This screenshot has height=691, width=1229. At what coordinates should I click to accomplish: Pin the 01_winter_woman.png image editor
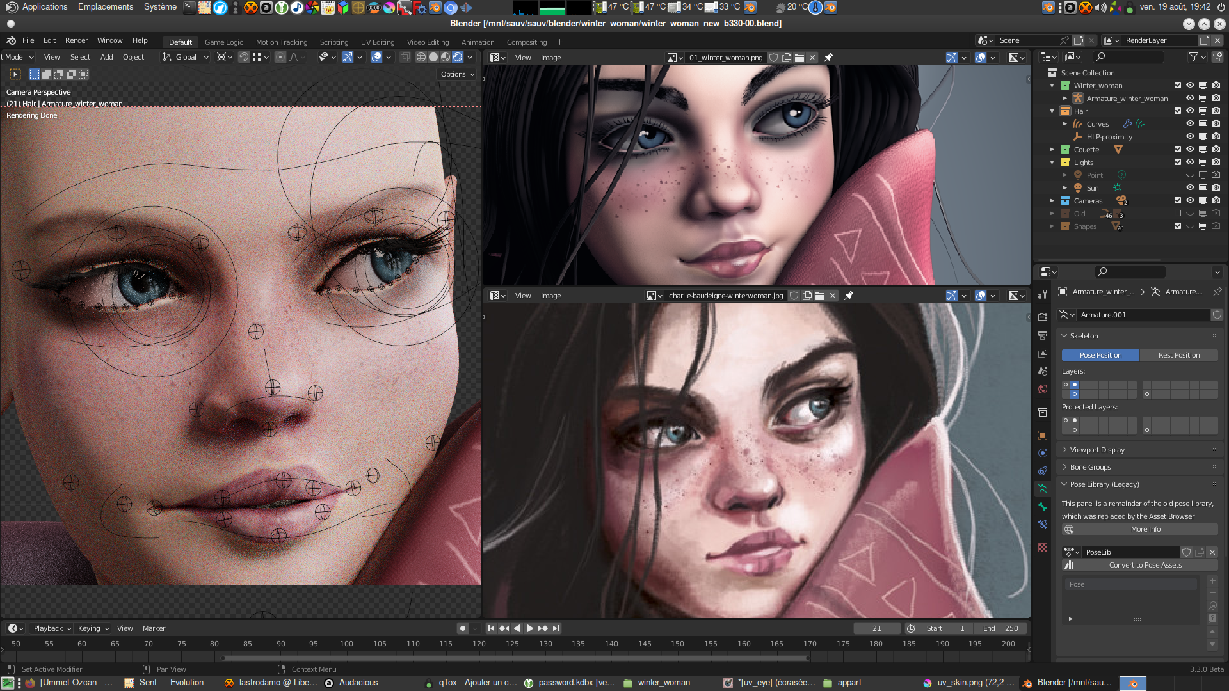click(x=828, y=58)
